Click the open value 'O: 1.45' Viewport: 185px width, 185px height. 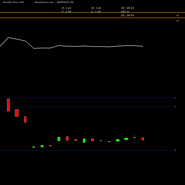[66, 8]
